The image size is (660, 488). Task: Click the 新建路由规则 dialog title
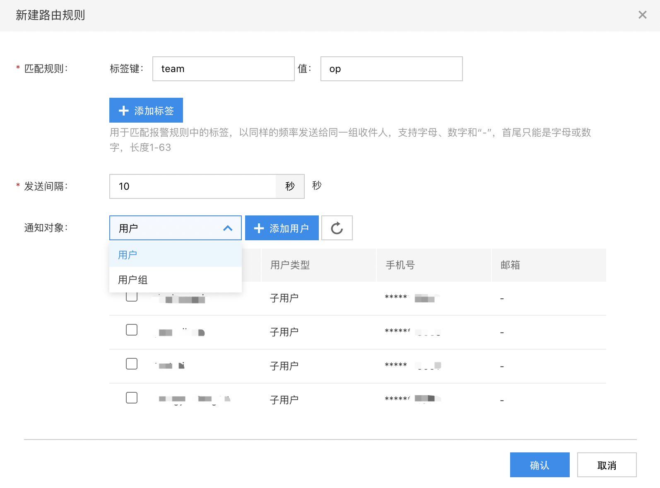click(51, 15)
